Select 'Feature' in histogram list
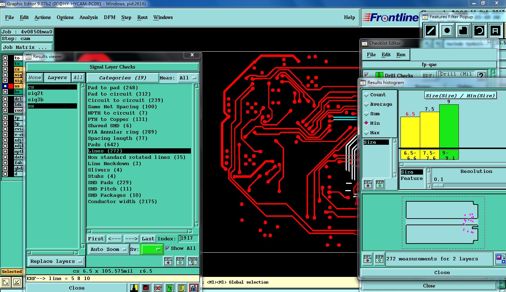This screenshot has width=506, height=292. pos(411,179)
